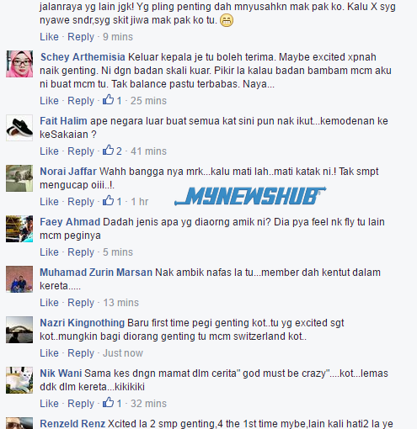Open Norai Jaffar's cat profile picture
Viewport: 417px width, 429px height.
pyautogui.click(x=19, y=178)
